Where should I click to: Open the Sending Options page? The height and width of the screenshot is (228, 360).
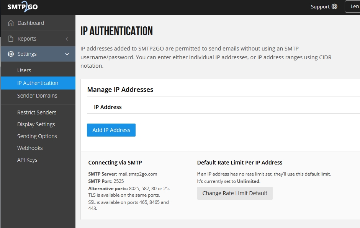pyautogui.click(x=37, y=136)
